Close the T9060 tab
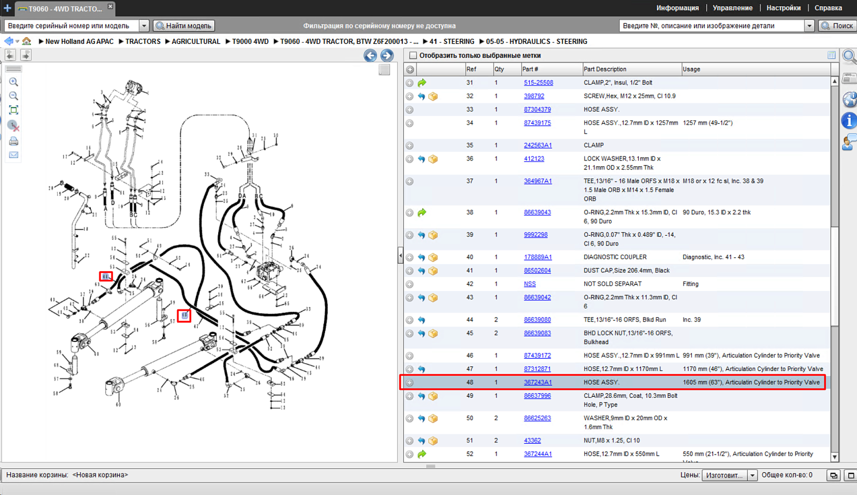Image resolution: width=857 pixels, height=495 pixels. tap(110, 7)
